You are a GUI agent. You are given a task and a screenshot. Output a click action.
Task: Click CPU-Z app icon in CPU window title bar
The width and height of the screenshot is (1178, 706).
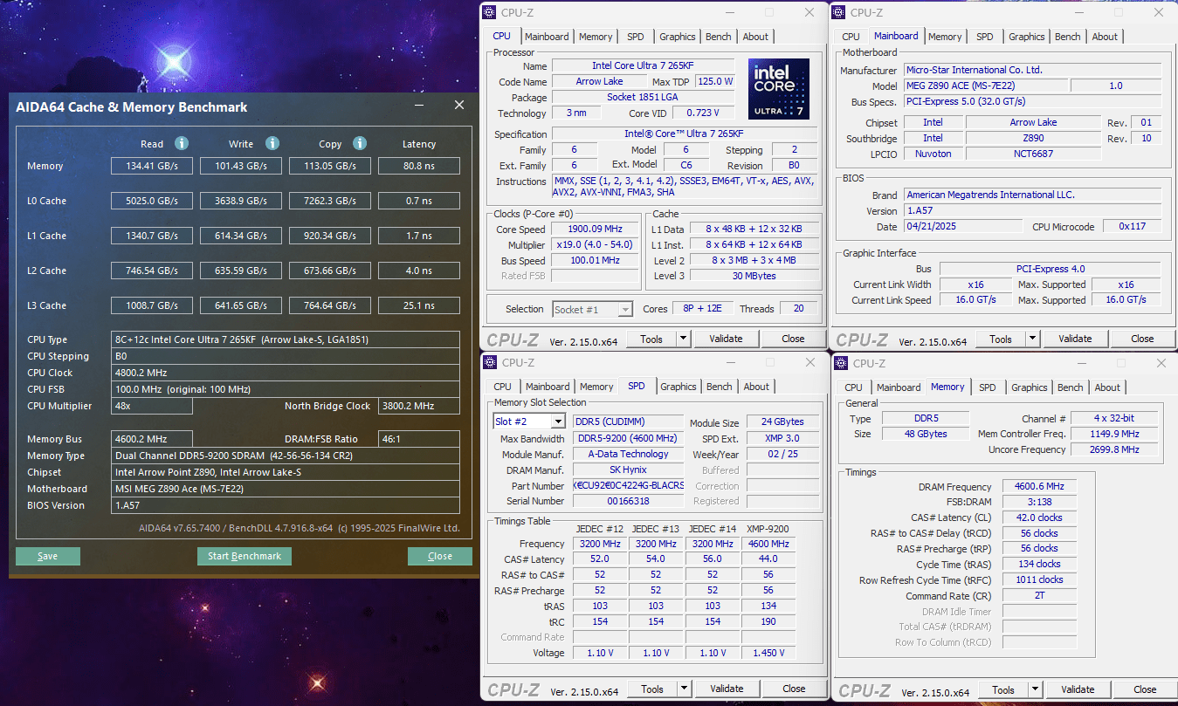tap(491, 12)
